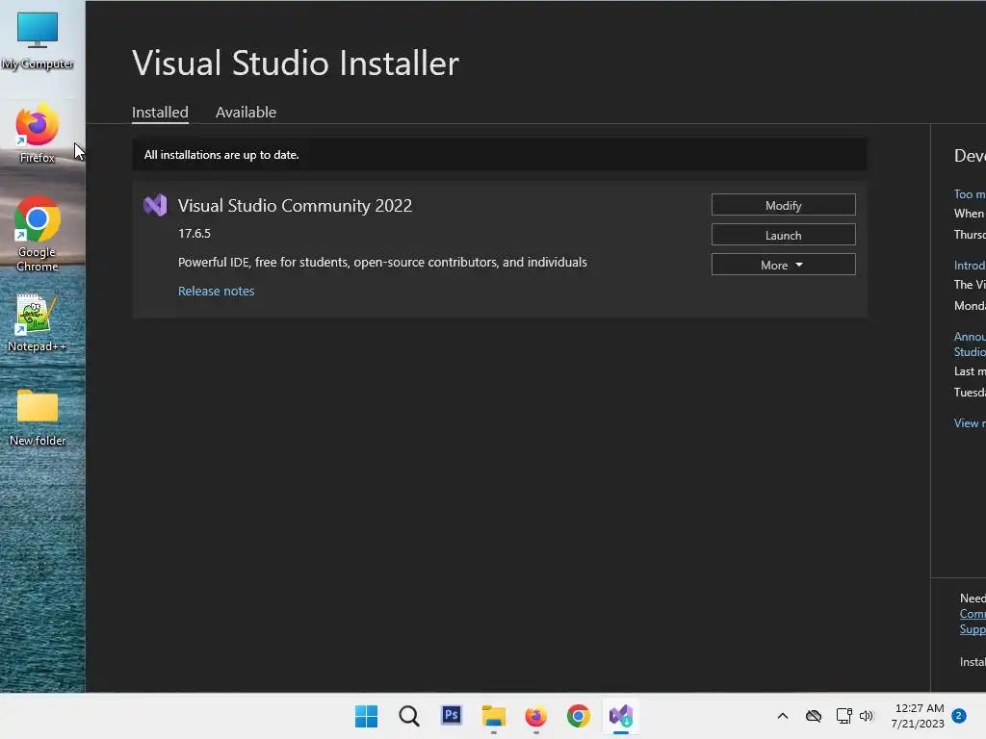Image resolution: width=986 pixels, height=739 pixels.
Task: Show hidden system tray icons
Action: point(782,716)
